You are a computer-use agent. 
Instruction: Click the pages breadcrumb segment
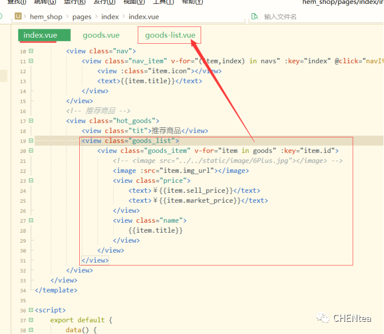[81, 17]
